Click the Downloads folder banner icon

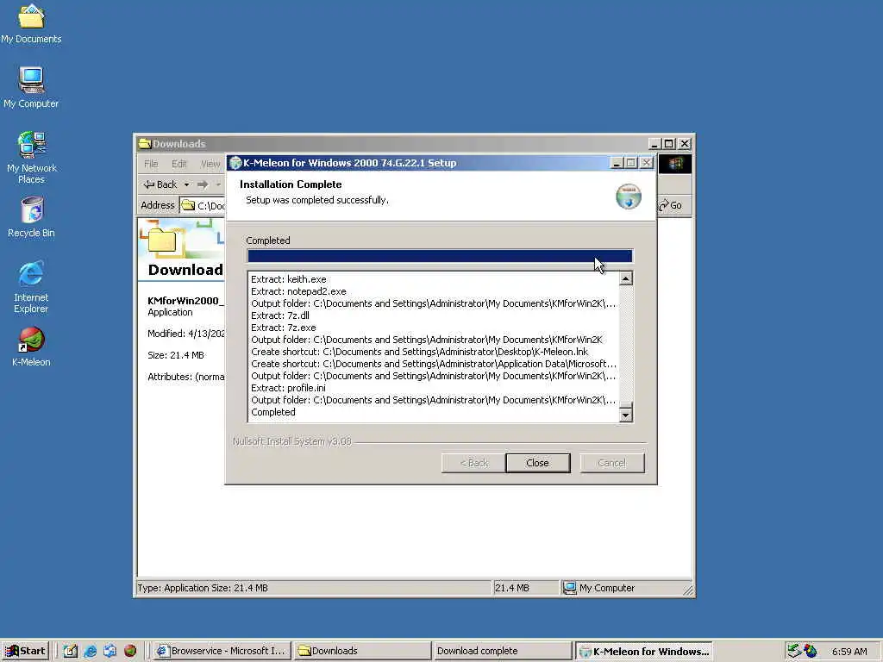pos(162,240)
